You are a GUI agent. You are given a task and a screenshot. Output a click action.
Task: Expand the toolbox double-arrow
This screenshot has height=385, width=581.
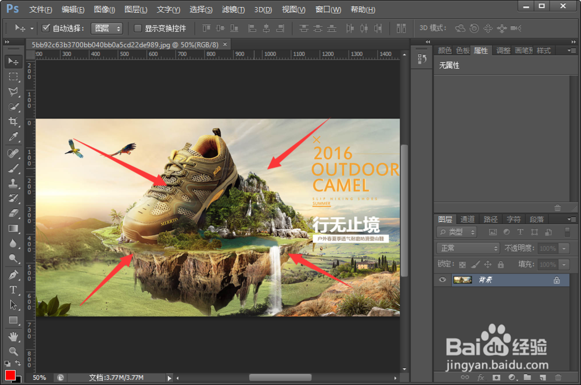point(7,41)
